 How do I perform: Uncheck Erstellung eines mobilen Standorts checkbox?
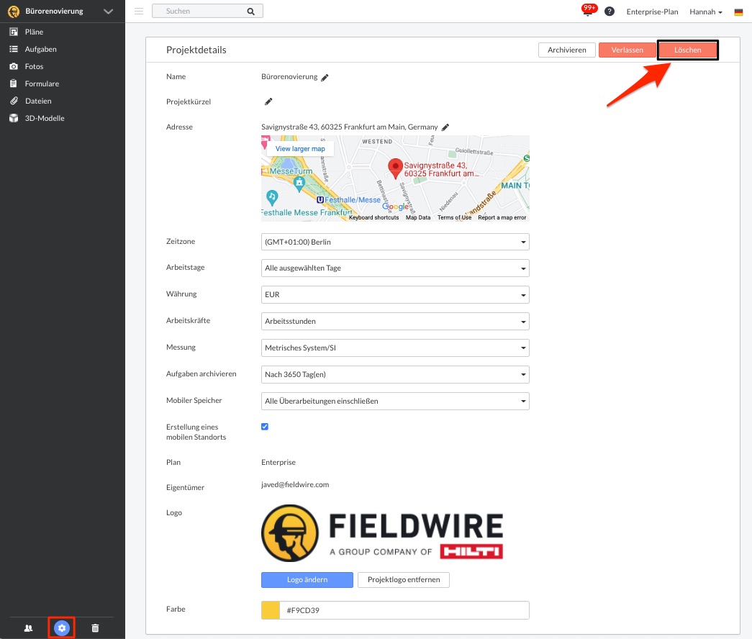[265, 427]
